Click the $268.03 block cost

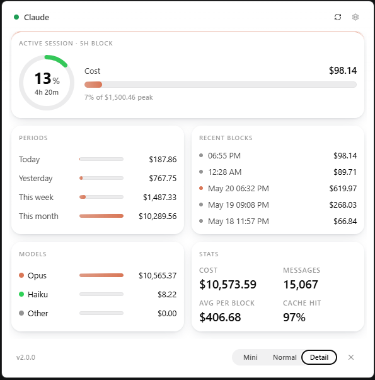click(x=343, y=205)
